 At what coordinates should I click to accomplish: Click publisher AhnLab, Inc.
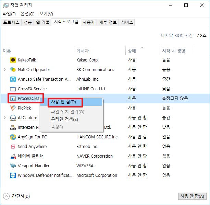tap(88, 79)
